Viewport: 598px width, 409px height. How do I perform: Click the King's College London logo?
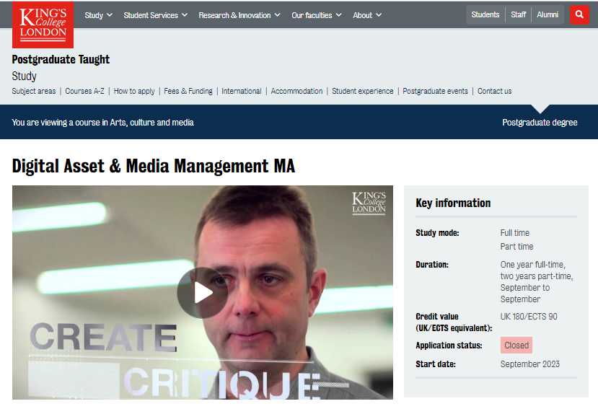43,24
